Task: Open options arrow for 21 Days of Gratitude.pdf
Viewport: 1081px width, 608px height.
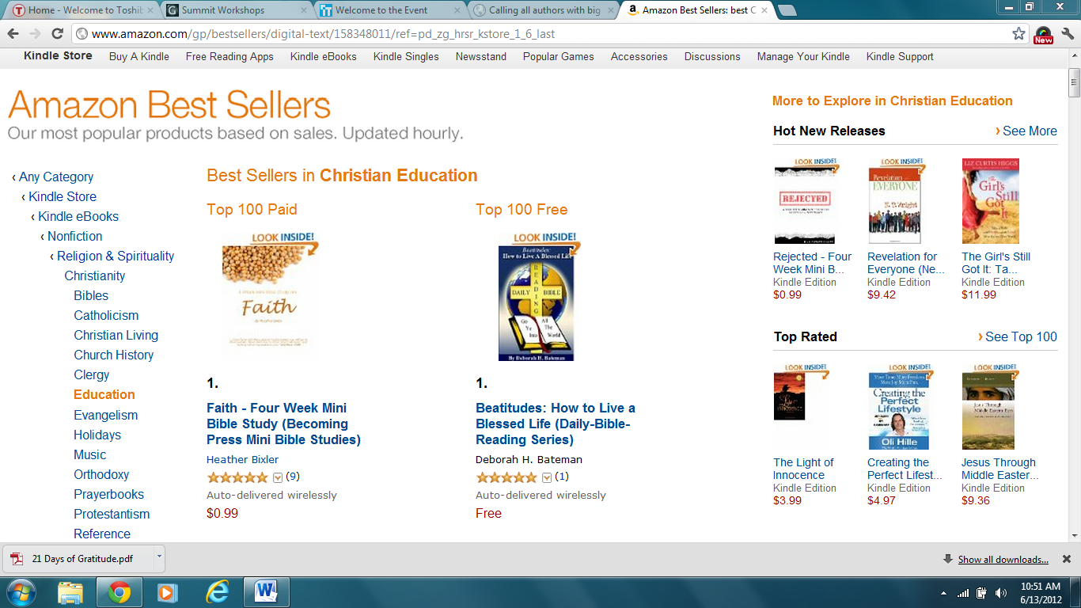Action: 158,557
